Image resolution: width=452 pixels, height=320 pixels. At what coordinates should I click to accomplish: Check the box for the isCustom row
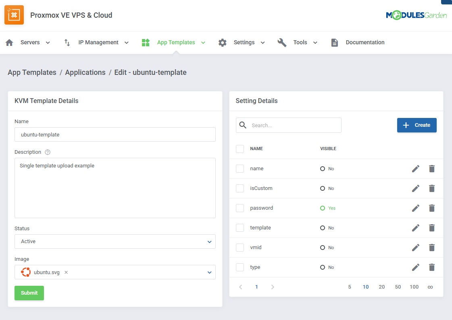(x=240, y=188)
